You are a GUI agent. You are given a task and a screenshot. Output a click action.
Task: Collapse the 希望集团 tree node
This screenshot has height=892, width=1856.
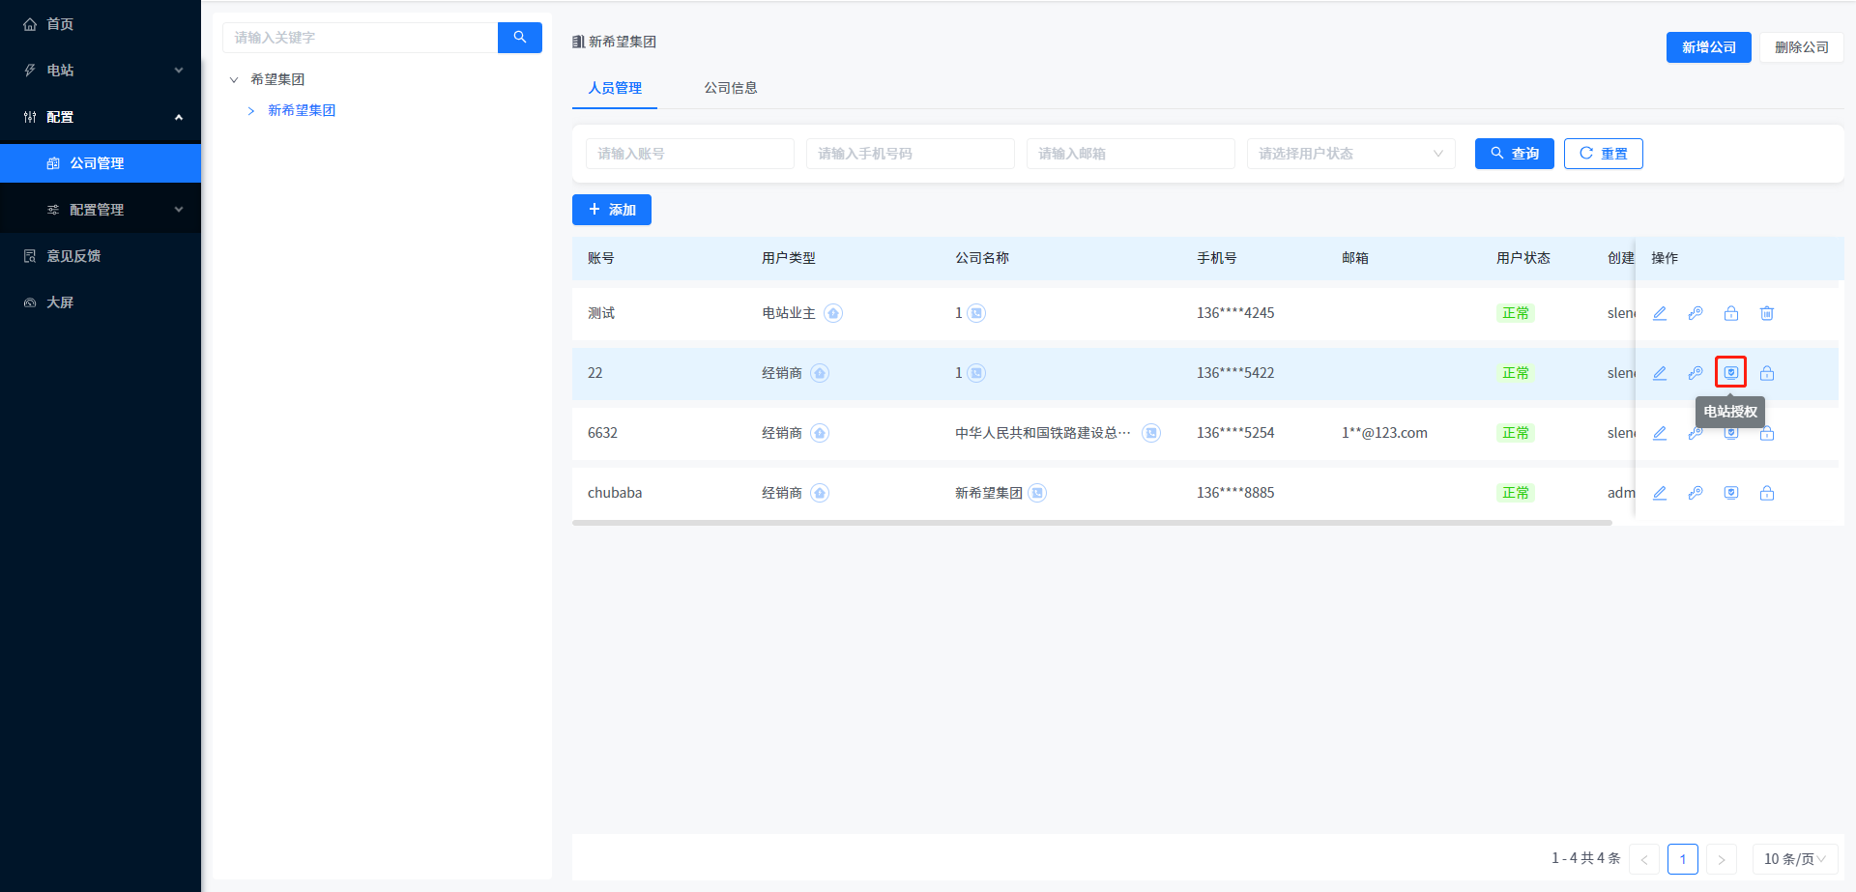(x=234, y=80)
